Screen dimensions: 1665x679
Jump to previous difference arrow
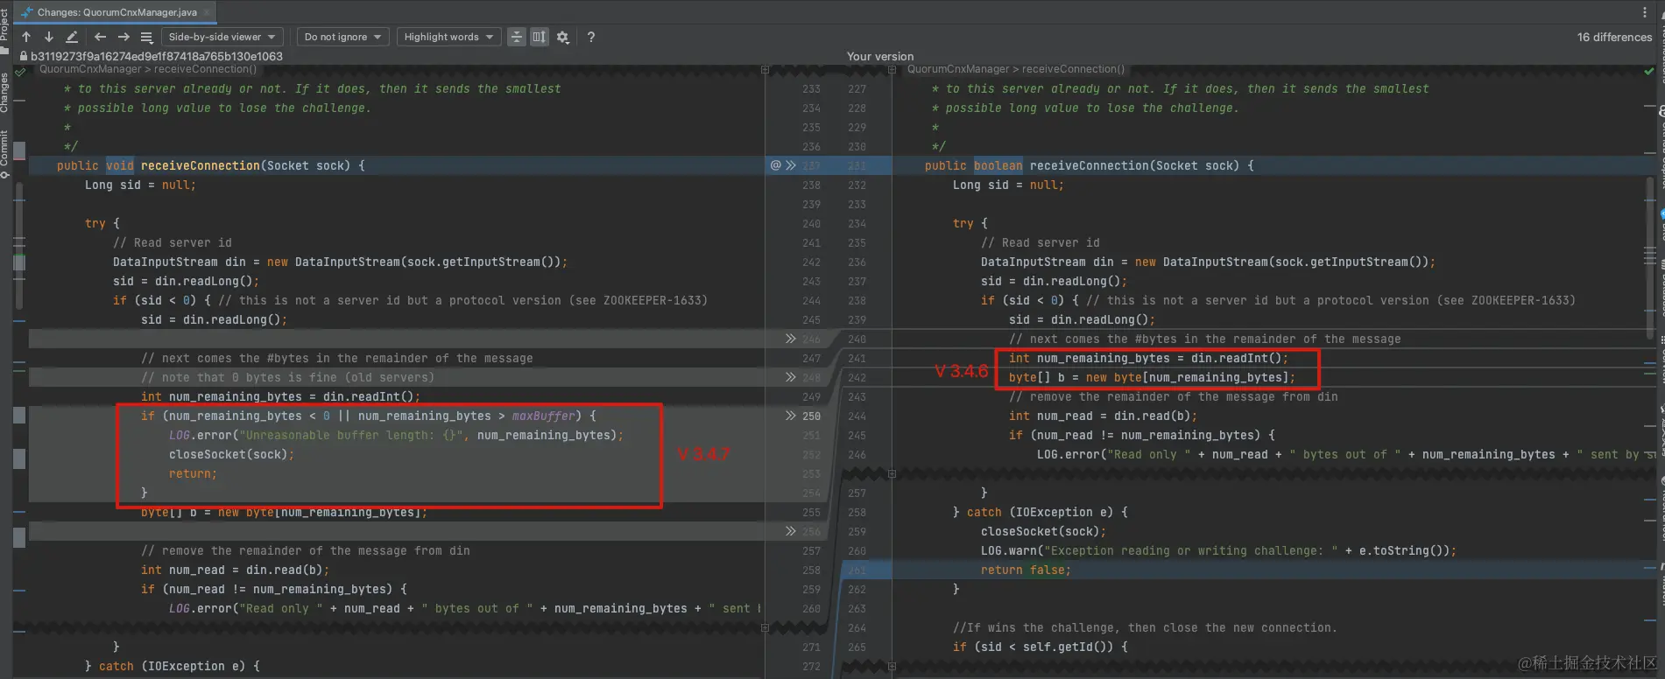click(26, 37)
